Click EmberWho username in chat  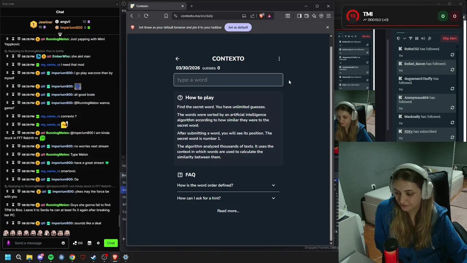coord(61,56)
